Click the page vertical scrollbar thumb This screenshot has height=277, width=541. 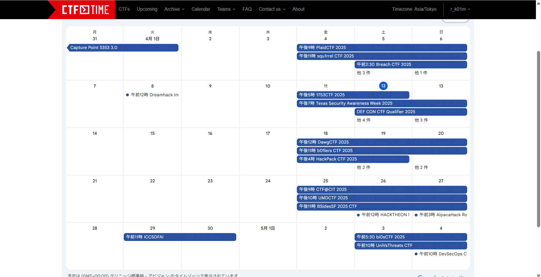(x=538, y=139)
